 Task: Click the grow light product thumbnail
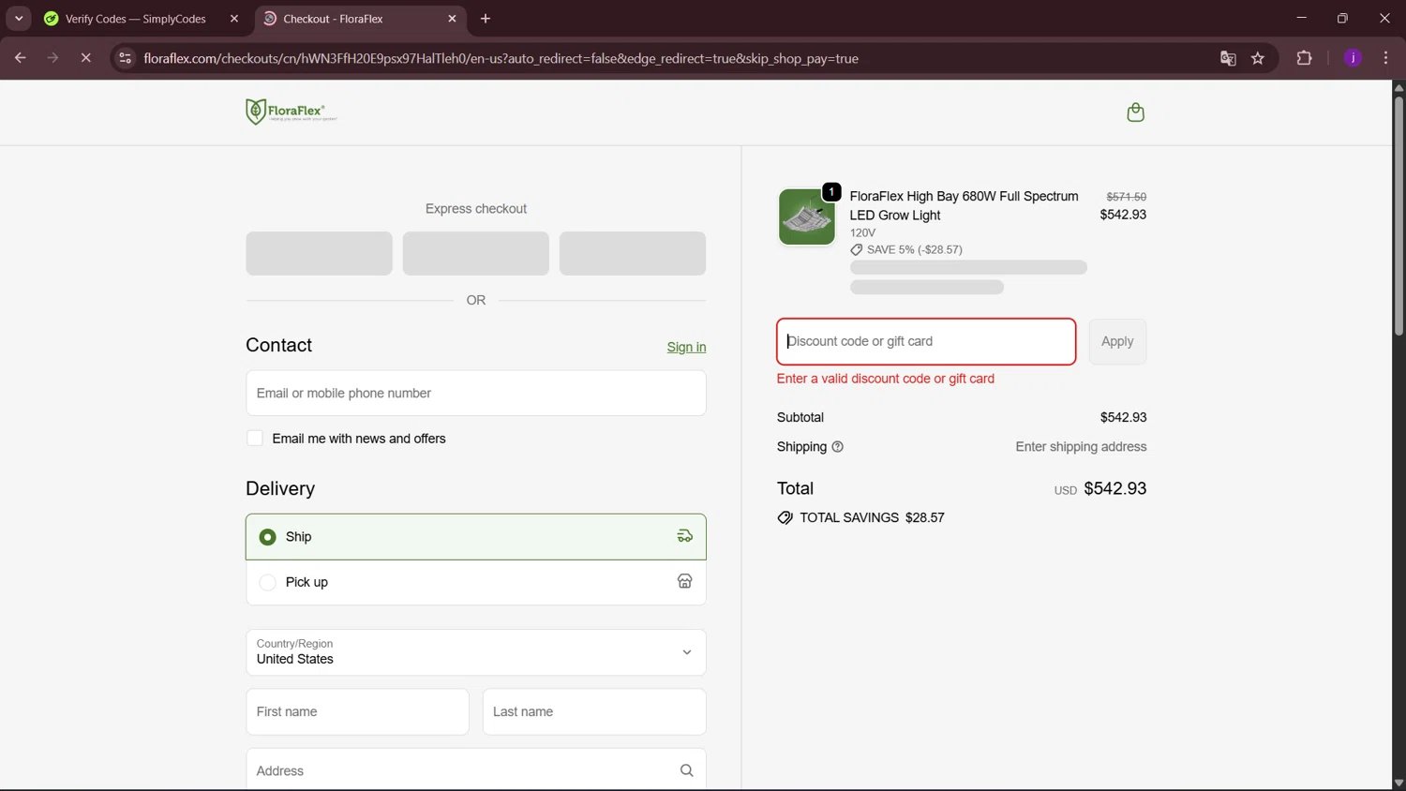(x=806, y=217)
